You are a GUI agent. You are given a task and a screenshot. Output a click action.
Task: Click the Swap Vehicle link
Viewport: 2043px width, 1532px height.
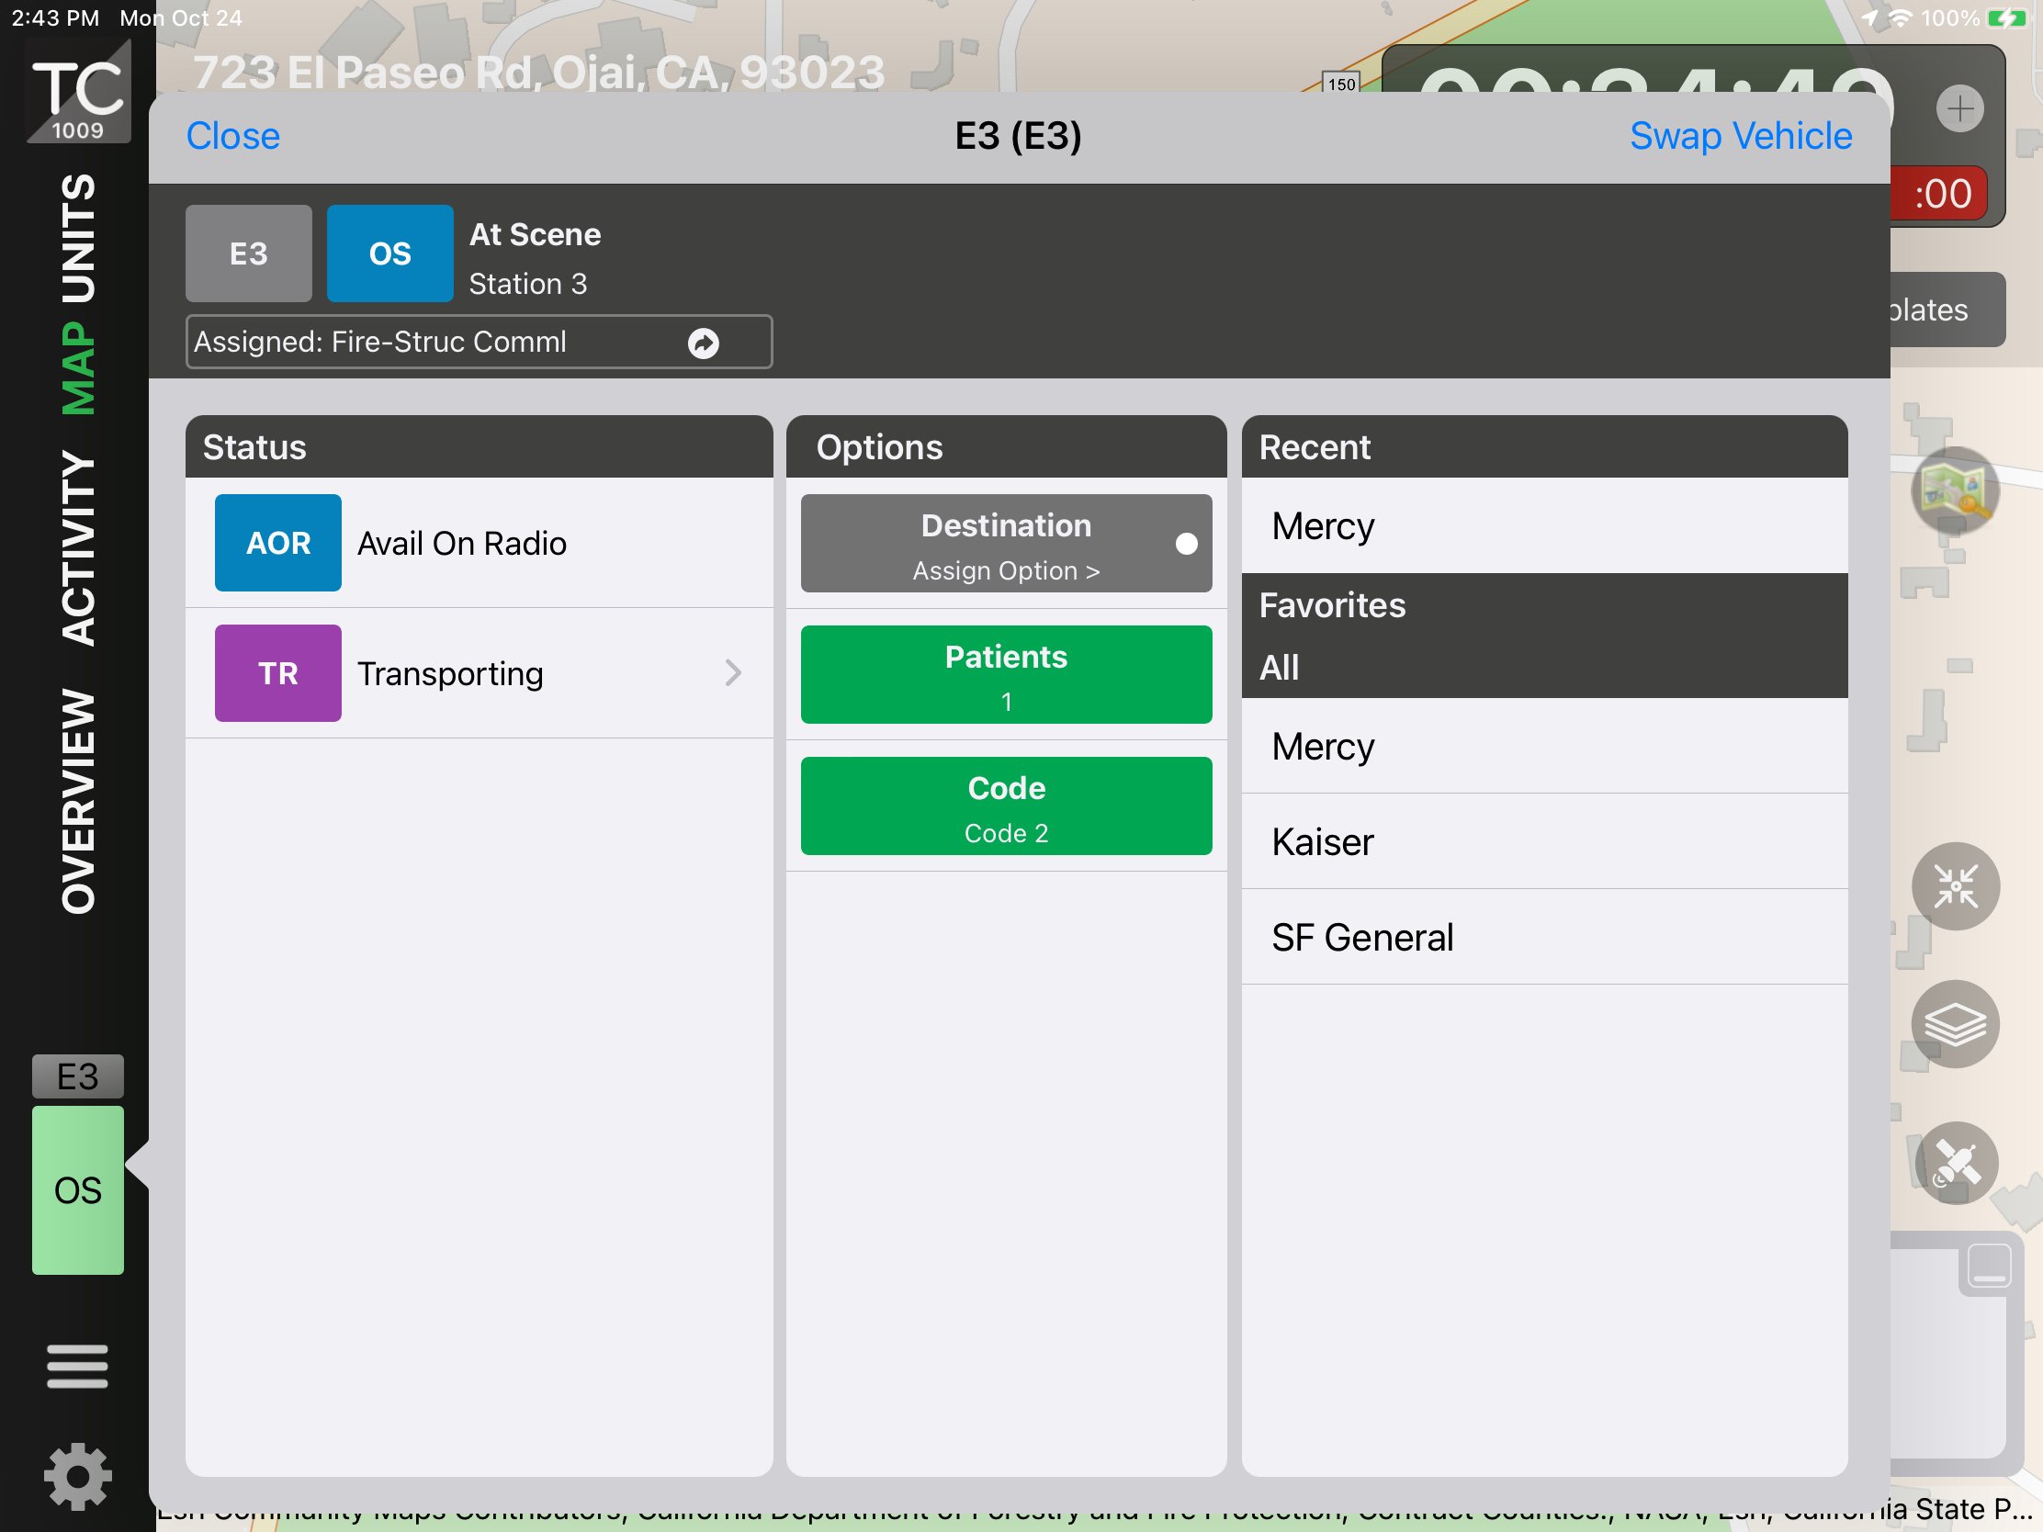1740,136
